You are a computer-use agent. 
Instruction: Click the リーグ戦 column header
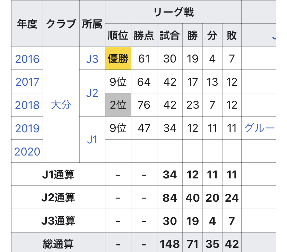tap(173, 12)
